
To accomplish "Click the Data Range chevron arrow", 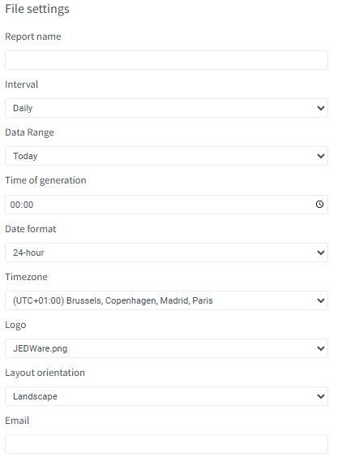I will 321,156.
